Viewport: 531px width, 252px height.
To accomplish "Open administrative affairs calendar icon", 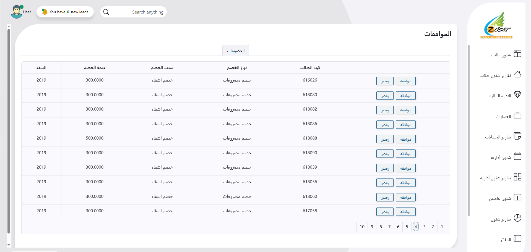I will click(517, 156).
